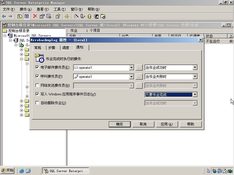Click the red X Delete icon
This screenshot has height=175, width=234.
coord(35,16)
